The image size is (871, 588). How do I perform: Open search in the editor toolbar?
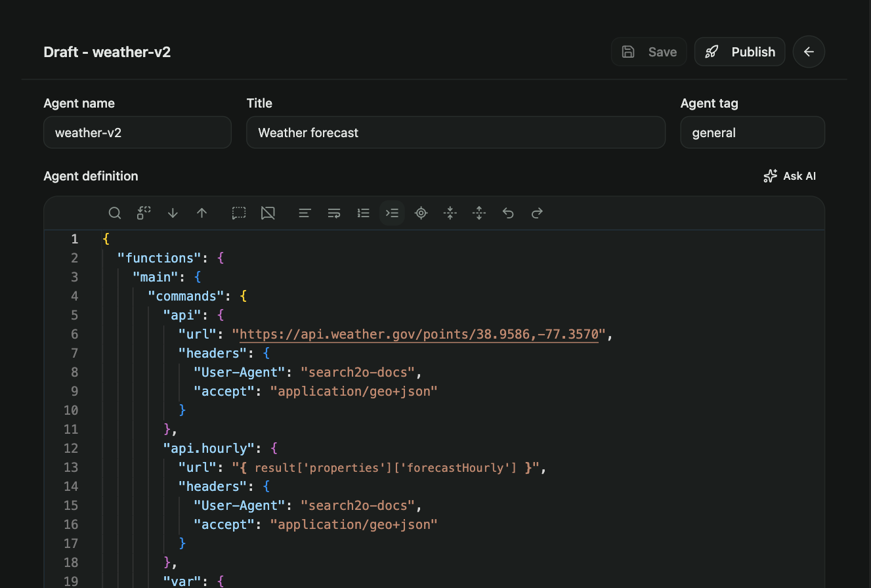[x=115, y=213]
